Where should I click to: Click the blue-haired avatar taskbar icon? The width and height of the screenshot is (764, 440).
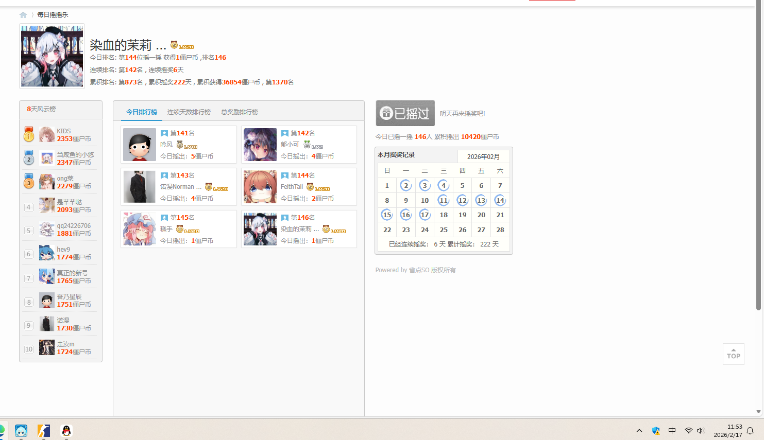[x=21, y=431]
